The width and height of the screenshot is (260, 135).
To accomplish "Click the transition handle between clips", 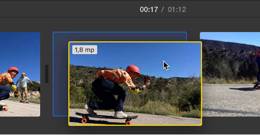I will click(x=47, y=74).
